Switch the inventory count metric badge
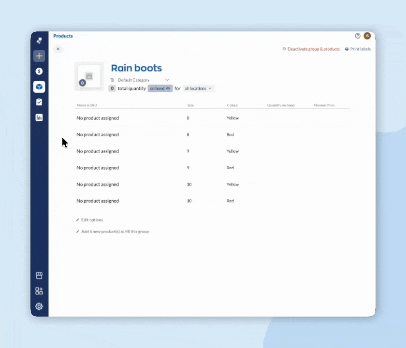 160,88
